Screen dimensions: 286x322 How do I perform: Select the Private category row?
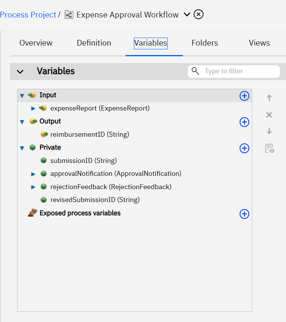[135, 147]
